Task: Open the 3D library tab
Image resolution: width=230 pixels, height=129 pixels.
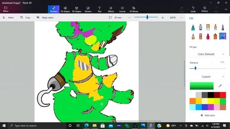Action: tap(134, 9)
